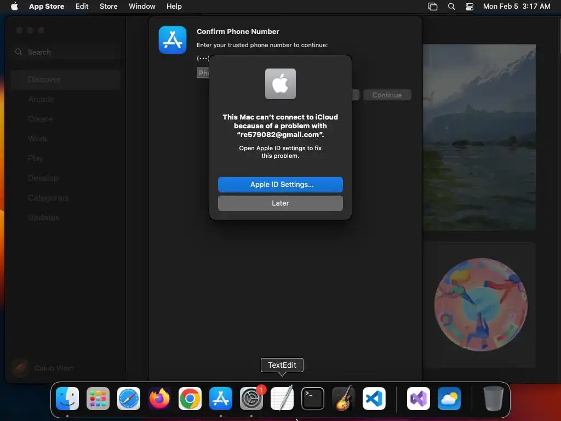Open the App Store menu
This screenshot has height=421, width=561.
(47, 6)
